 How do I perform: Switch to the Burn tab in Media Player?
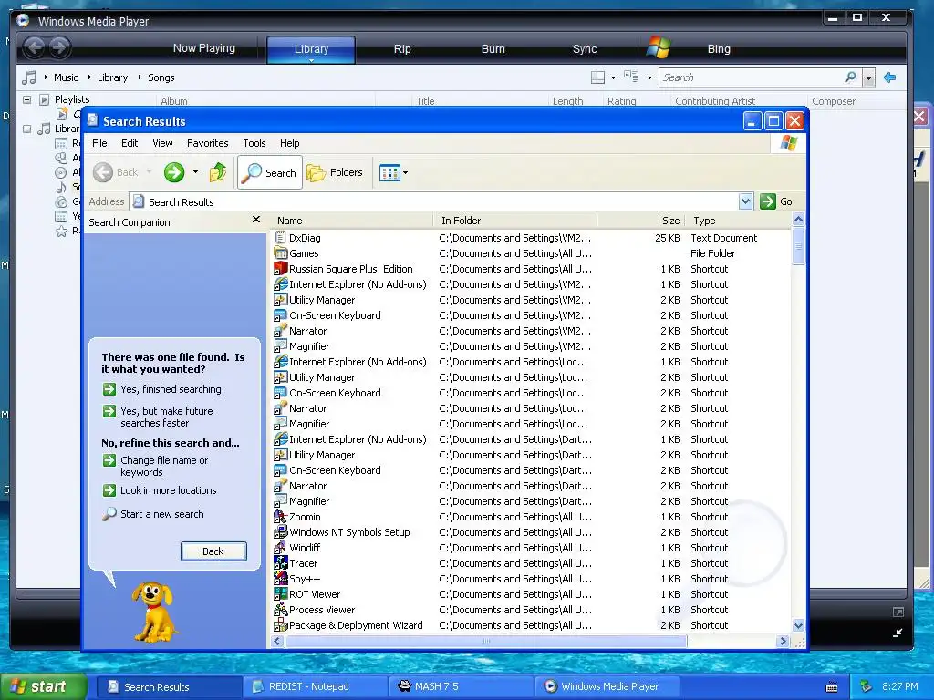point(493,49)
